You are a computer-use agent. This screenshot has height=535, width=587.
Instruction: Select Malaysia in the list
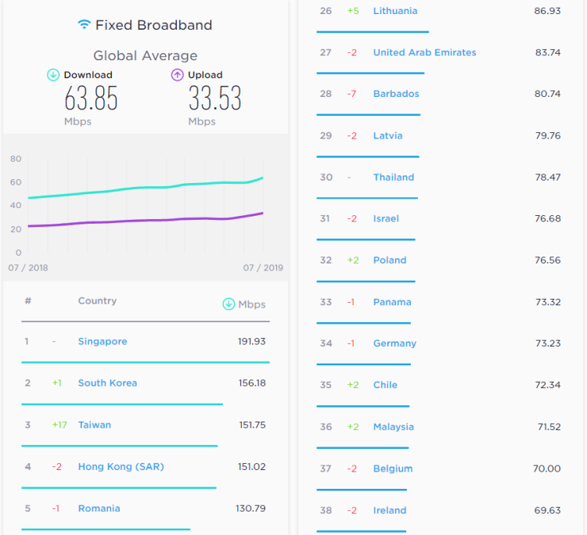tap(394, 427)
